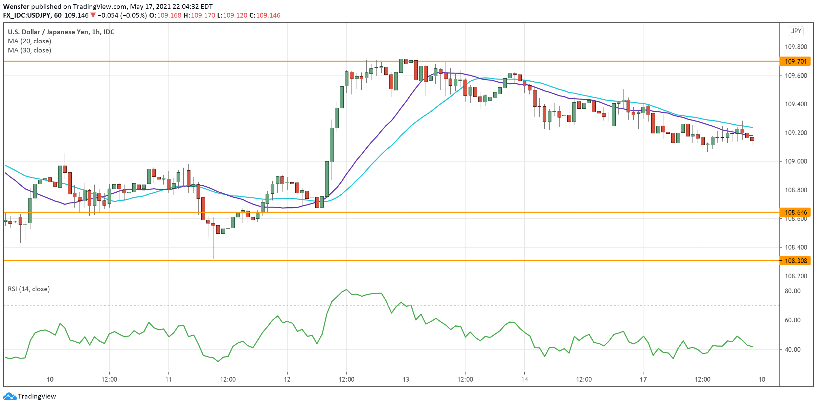Screen dimensions: 817x406
Task: Select the 109.701 orange price label
Action: pos(795,61)
